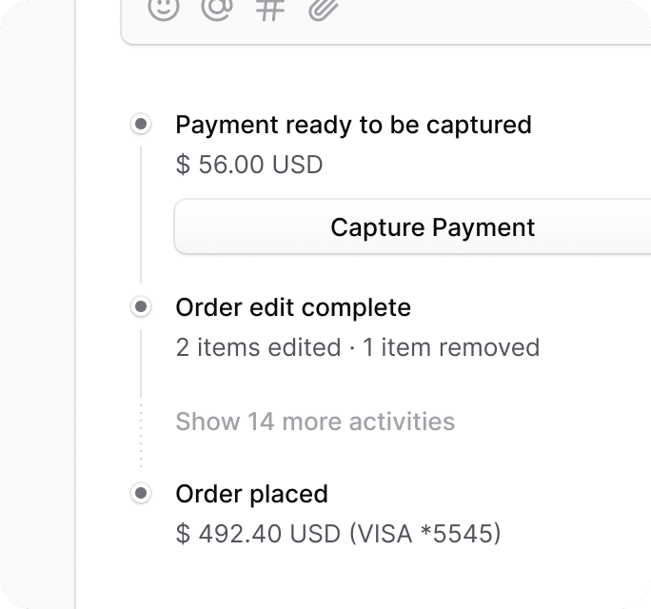Open the Order edit complete entry
This screenshot has width=651, height=609.
(293, 307)
